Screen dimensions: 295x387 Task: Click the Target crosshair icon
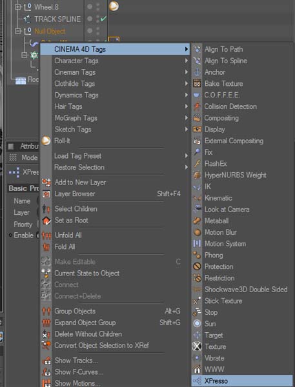click(197, 335)
